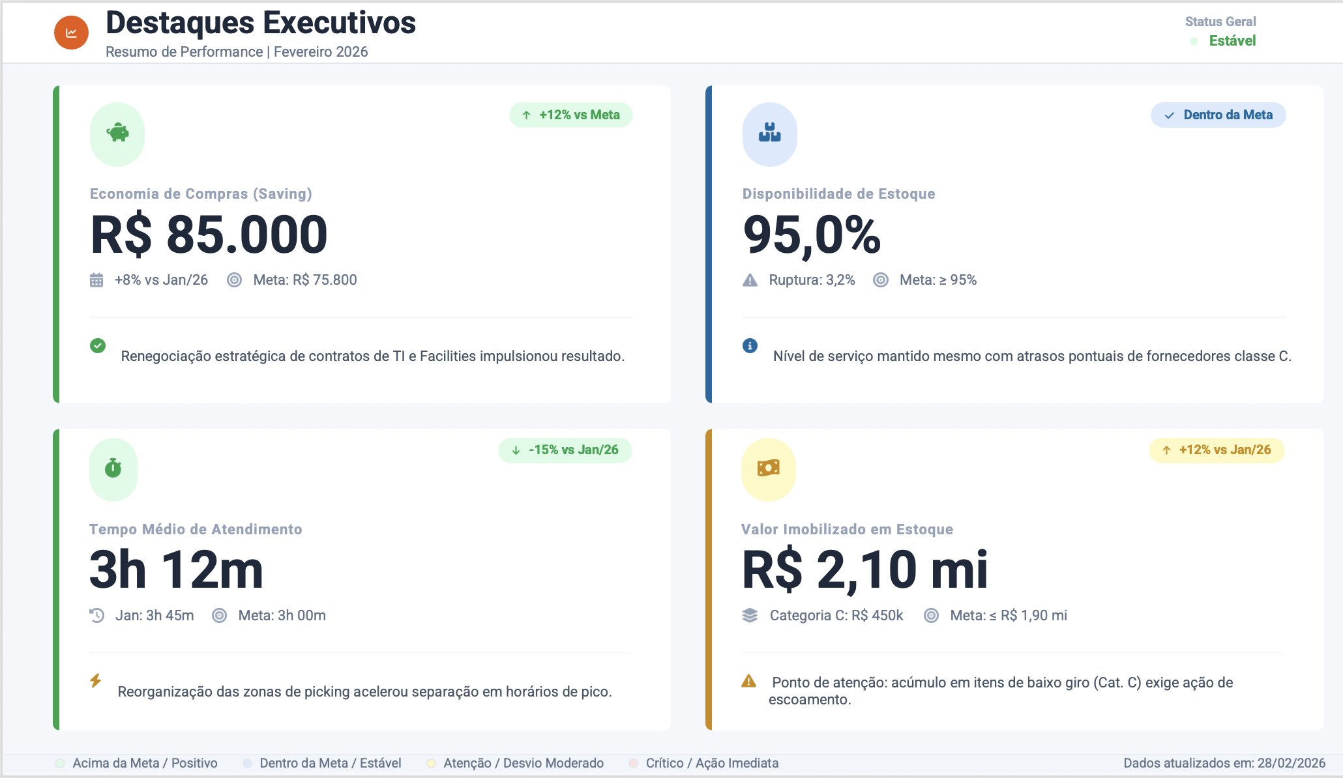Click the green piggy bank saving icon

[117, 134]
